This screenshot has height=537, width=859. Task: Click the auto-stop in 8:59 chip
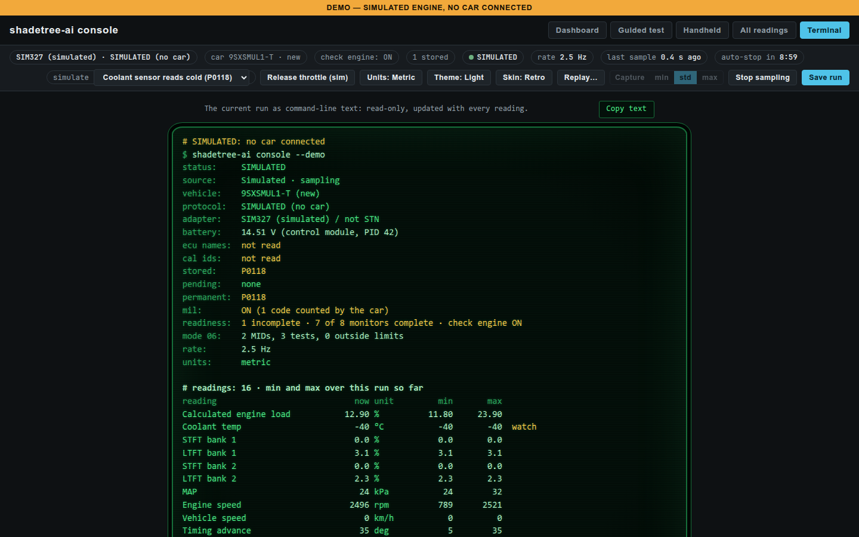(759, 57)
